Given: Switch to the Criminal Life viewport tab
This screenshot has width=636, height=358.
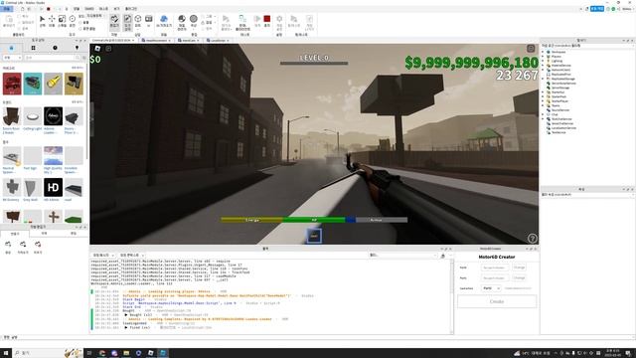Looking at the screenshot, I should coord(112,40).
